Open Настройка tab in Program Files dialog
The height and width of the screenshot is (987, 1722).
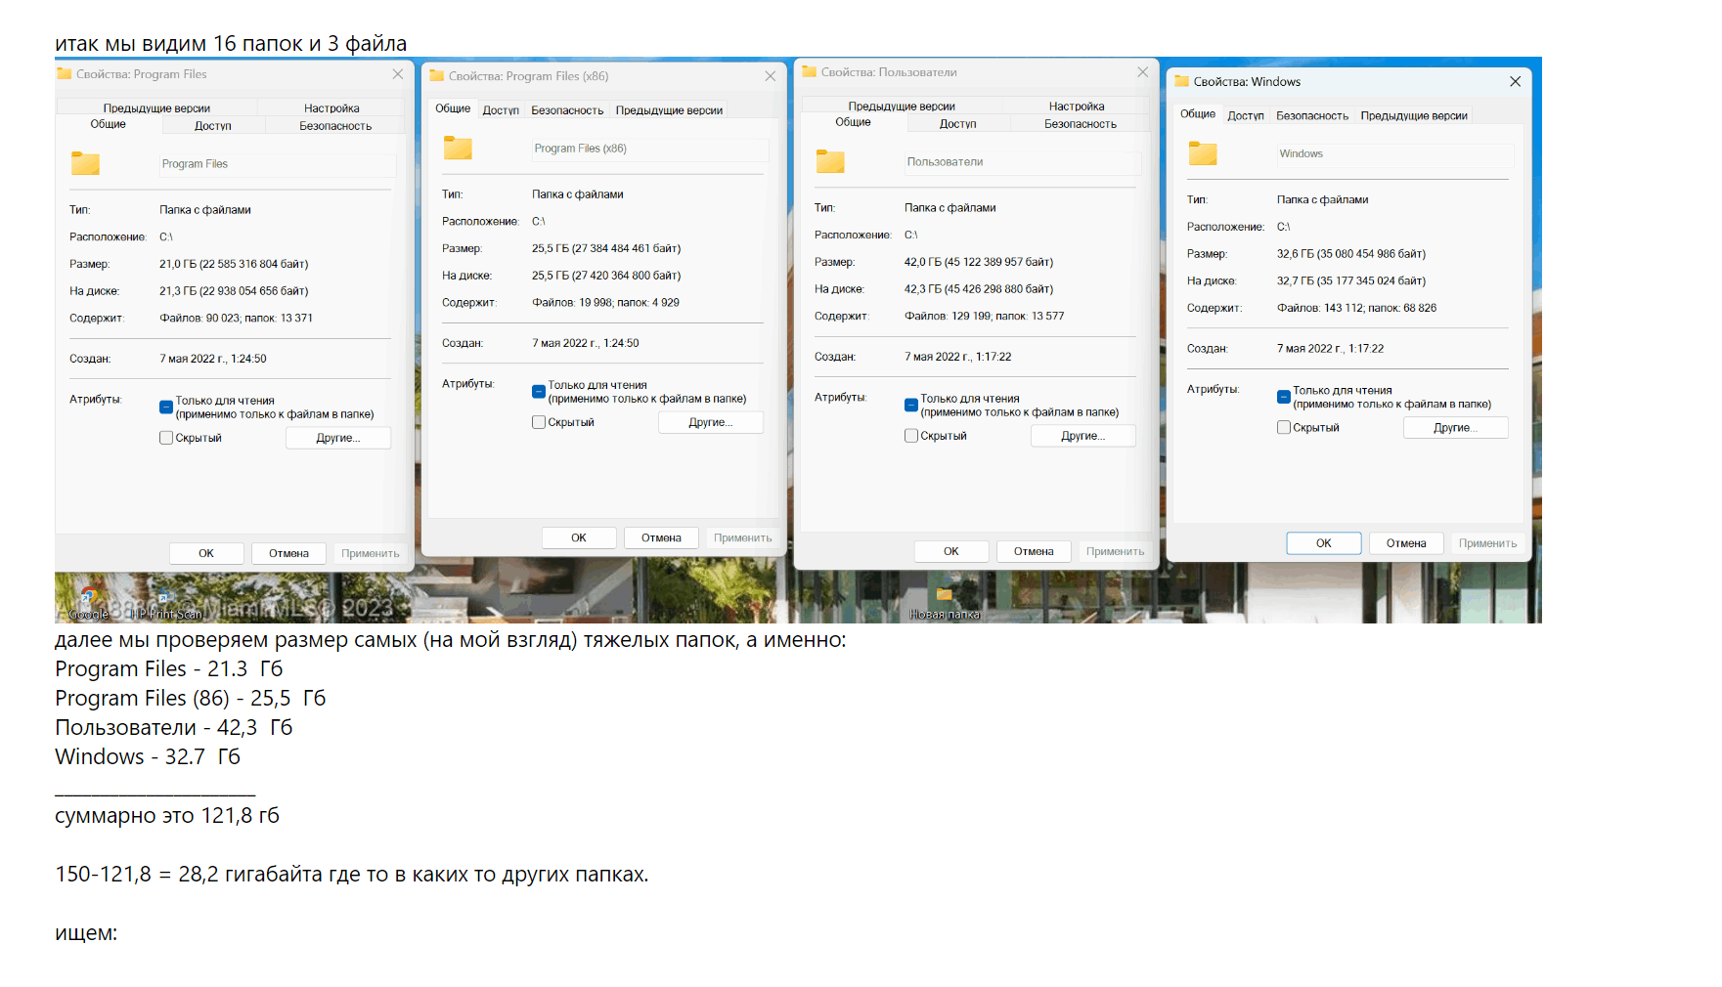[331, 107]
